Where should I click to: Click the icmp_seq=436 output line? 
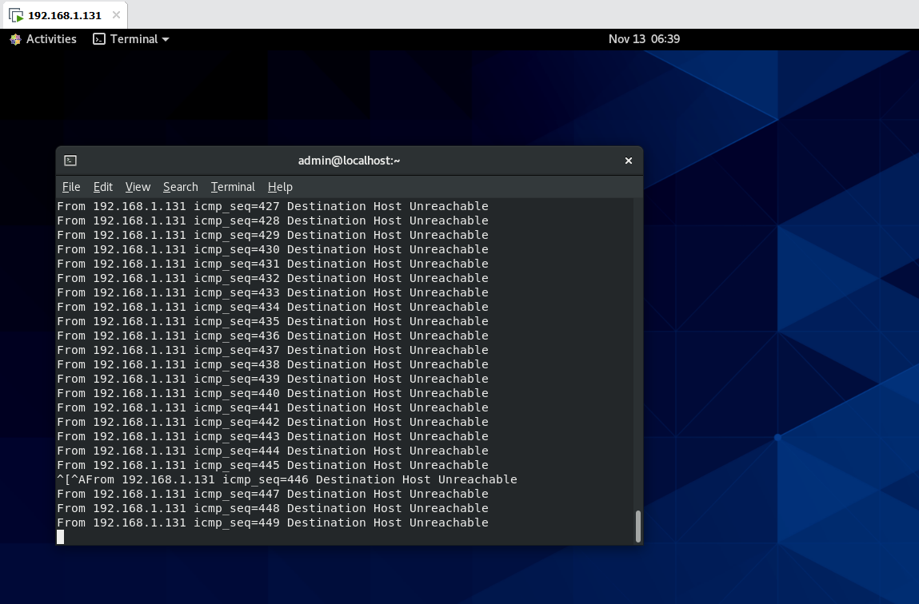(x=273, y=336)
